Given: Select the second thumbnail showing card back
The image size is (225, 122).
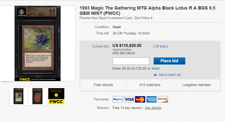Looking at the screenshot, I should [x=37, y=96].
